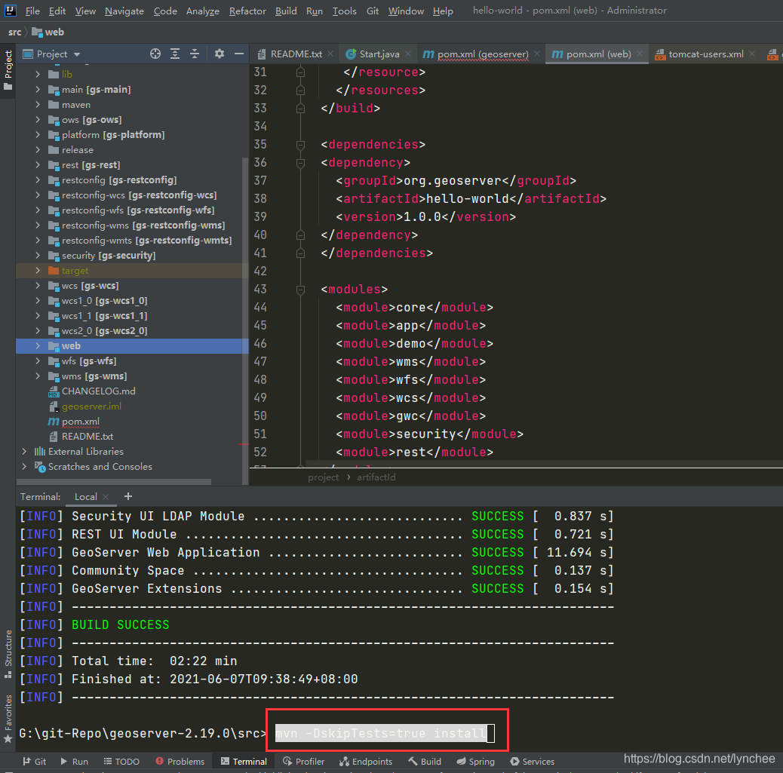Image resolution: width=783 pixels, height=773 pixels.
Task: Expand the security [gs-security] module
Action: (x=38, y=255)
